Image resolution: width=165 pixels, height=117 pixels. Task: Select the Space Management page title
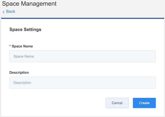[x=29, y=4]
